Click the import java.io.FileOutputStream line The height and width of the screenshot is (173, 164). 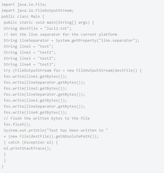tap(37, 11)
